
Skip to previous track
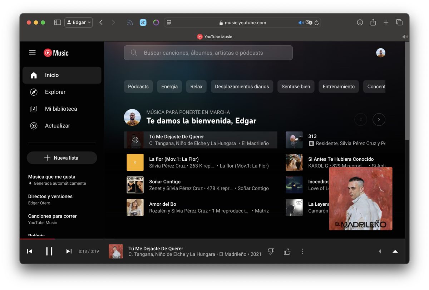[x=30, y=251]
